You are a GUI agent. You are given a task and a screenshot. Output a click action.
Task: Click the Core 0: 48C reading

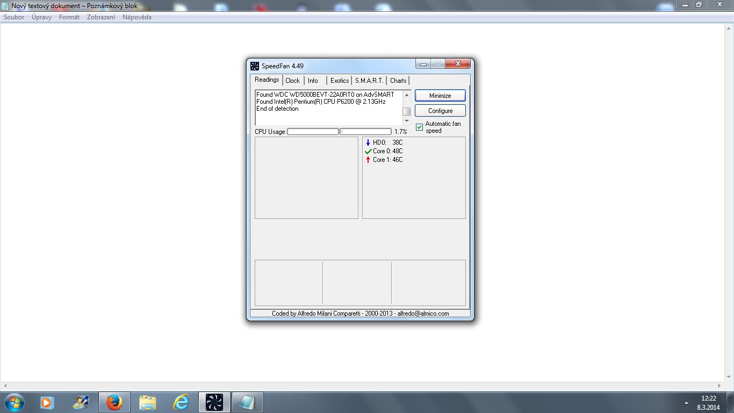(387, 151)
